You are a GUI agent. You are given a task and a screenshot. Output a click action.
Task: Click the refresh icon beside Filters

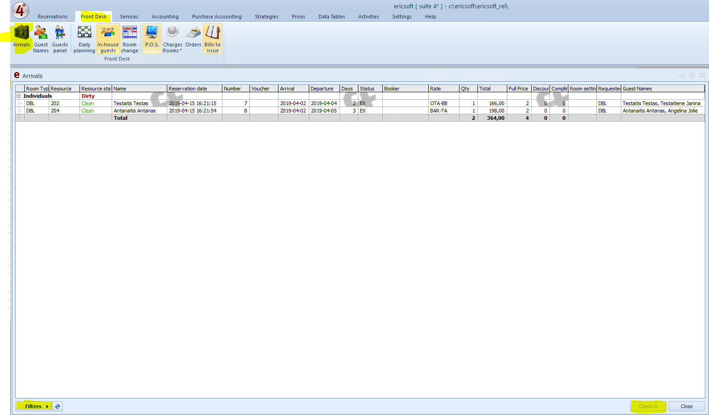(57, 406)
